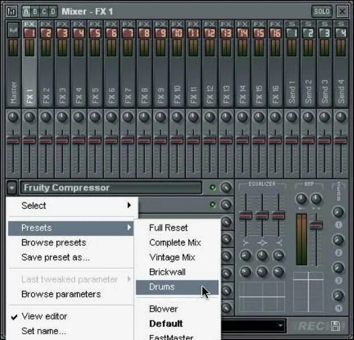Image resolution: width=354 pixels, height=340 pixels.
Task: Toggle the second effect slot enable LED
Action: tap(212, 205)
